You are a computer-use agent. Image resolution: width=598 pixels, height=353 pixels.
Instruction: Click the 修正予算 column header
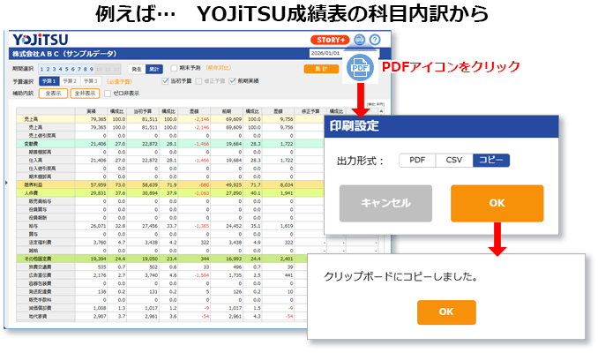(x=310, y=111)
